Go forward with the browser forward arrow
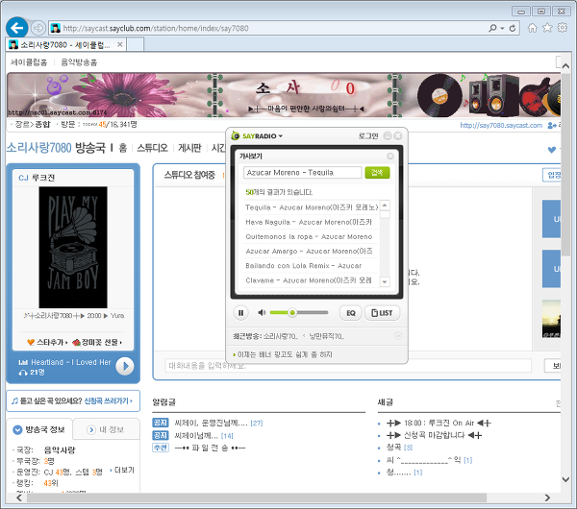 pyautogui.click(x=38, y=28)
